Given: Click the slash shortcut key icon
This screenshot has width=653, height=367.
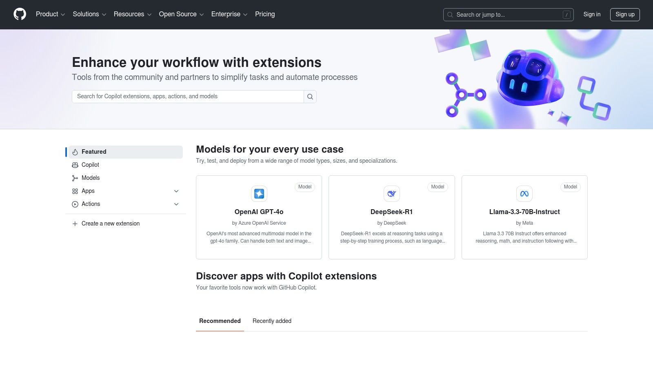Looking at the screenshot, I should click(566, 15).
